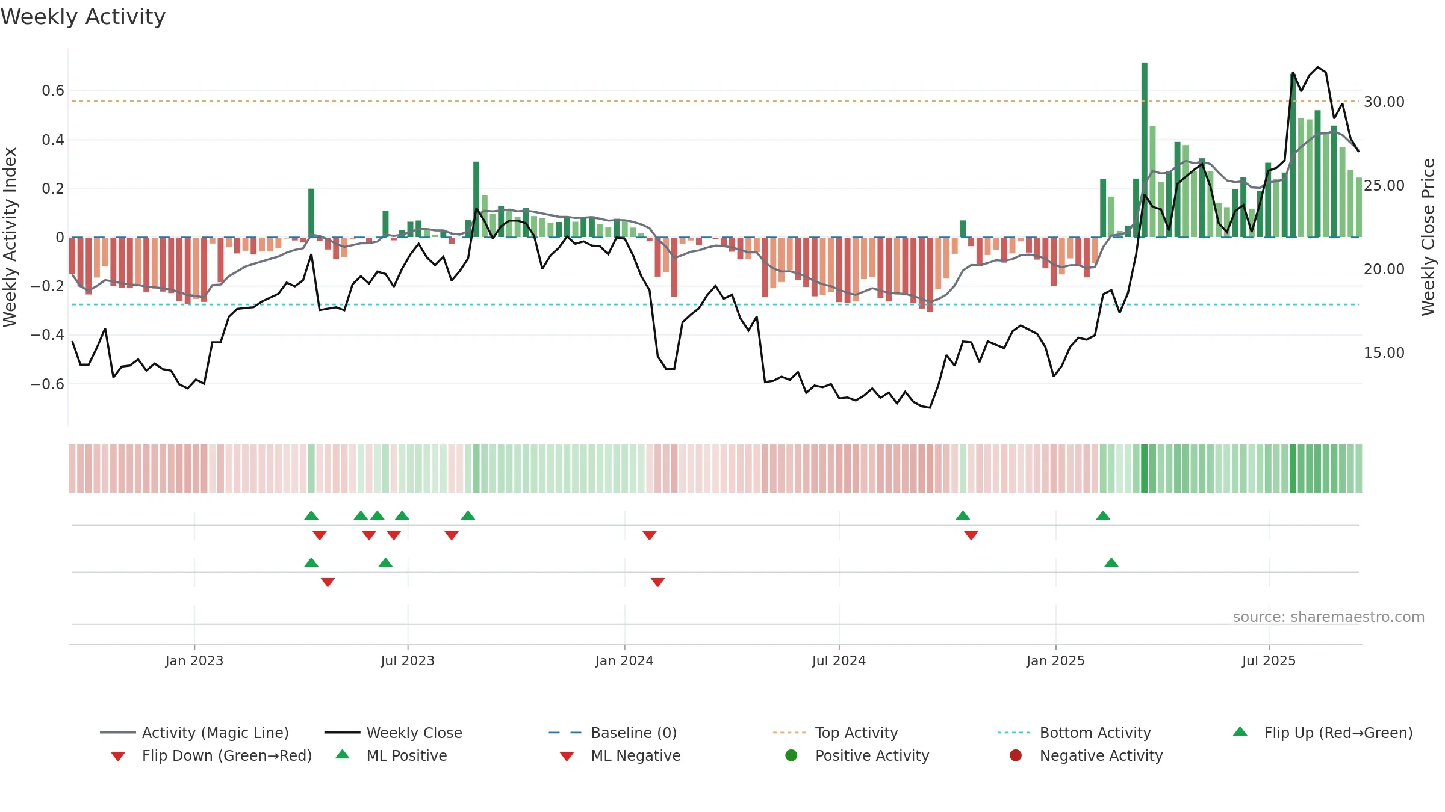Click the Positive Activity green circle icon

tap(791, 755)
